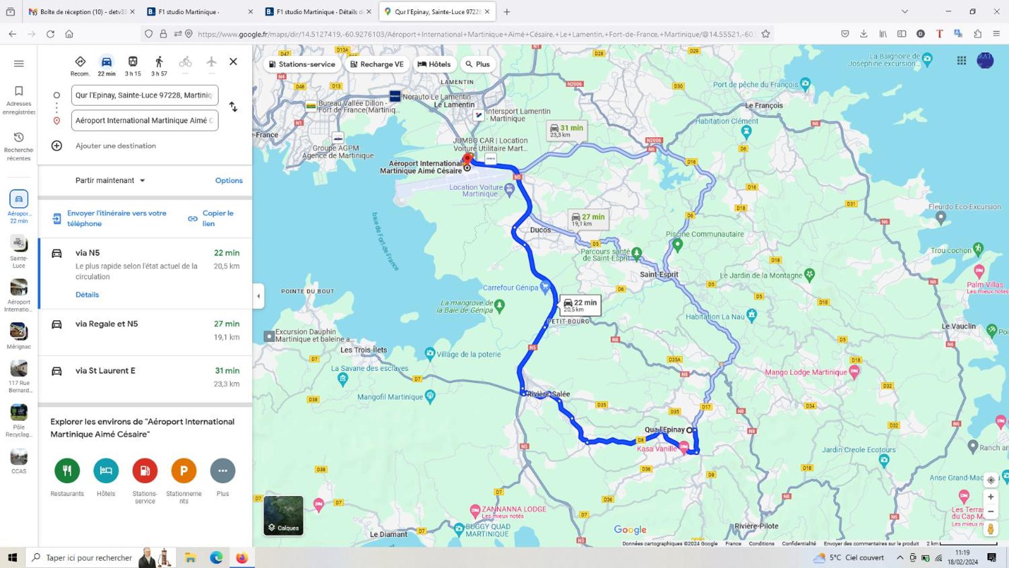This screenshot has width=1009, height=568.
Task: Click the Google apps grid icon
Action: [x=961, y=61]
